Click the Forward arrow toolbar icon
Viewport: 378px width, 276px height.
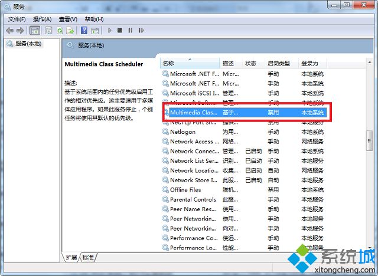pyautogui.click(x=20, y=31)
